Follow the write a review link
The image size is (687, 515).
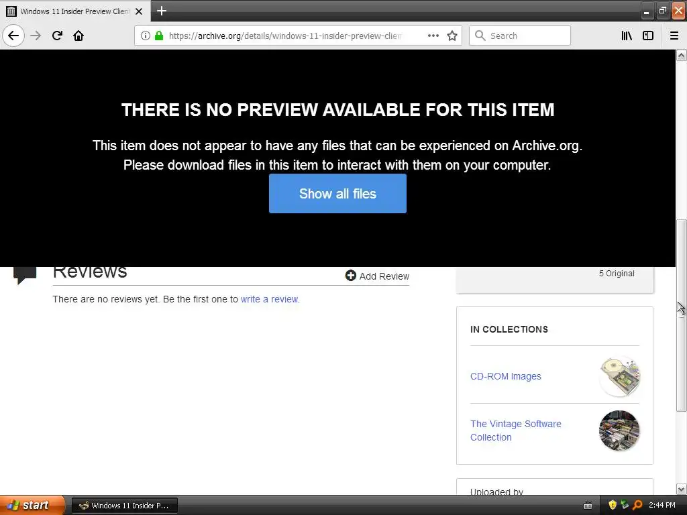pos(270,299)
